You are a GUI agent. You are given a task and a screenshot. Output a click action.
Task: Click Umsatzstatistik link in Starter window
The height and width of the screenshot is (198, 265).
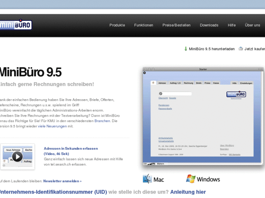(166, 141)
